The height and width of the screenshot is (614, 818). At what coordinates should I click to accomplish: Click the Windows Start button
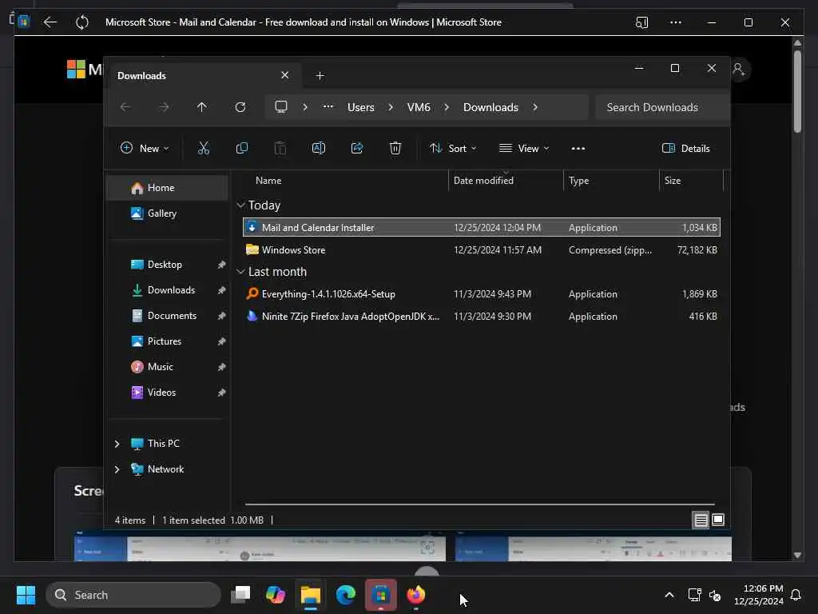click(x=26, y=595)
